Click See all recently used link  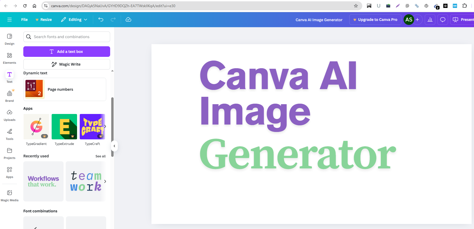point(100,156)
